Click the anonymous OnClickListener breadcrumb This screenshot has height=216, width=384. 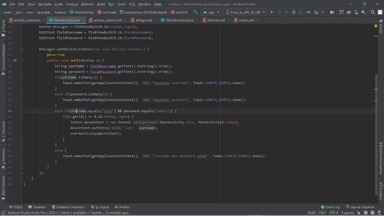(143, 12)
